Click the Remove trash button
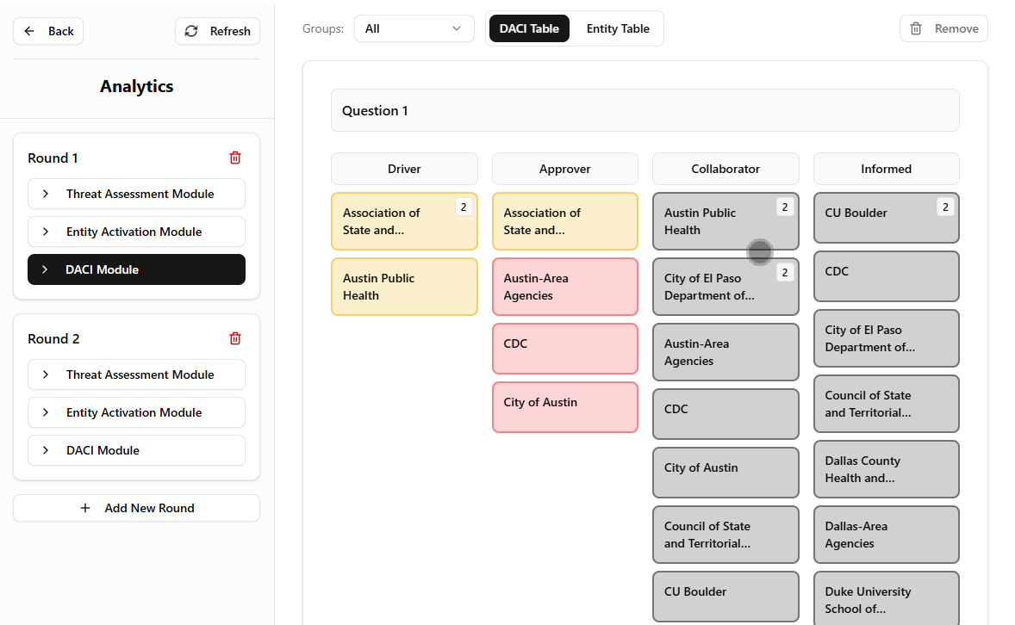1015x625 pixels. pos(943,28)
